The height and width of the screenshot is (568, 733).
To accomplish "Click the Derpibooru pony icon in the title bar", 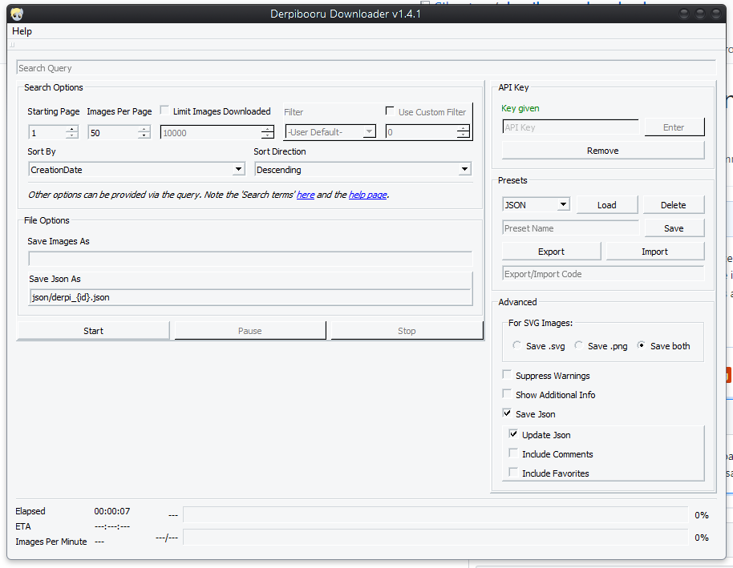I will (16, 14).
